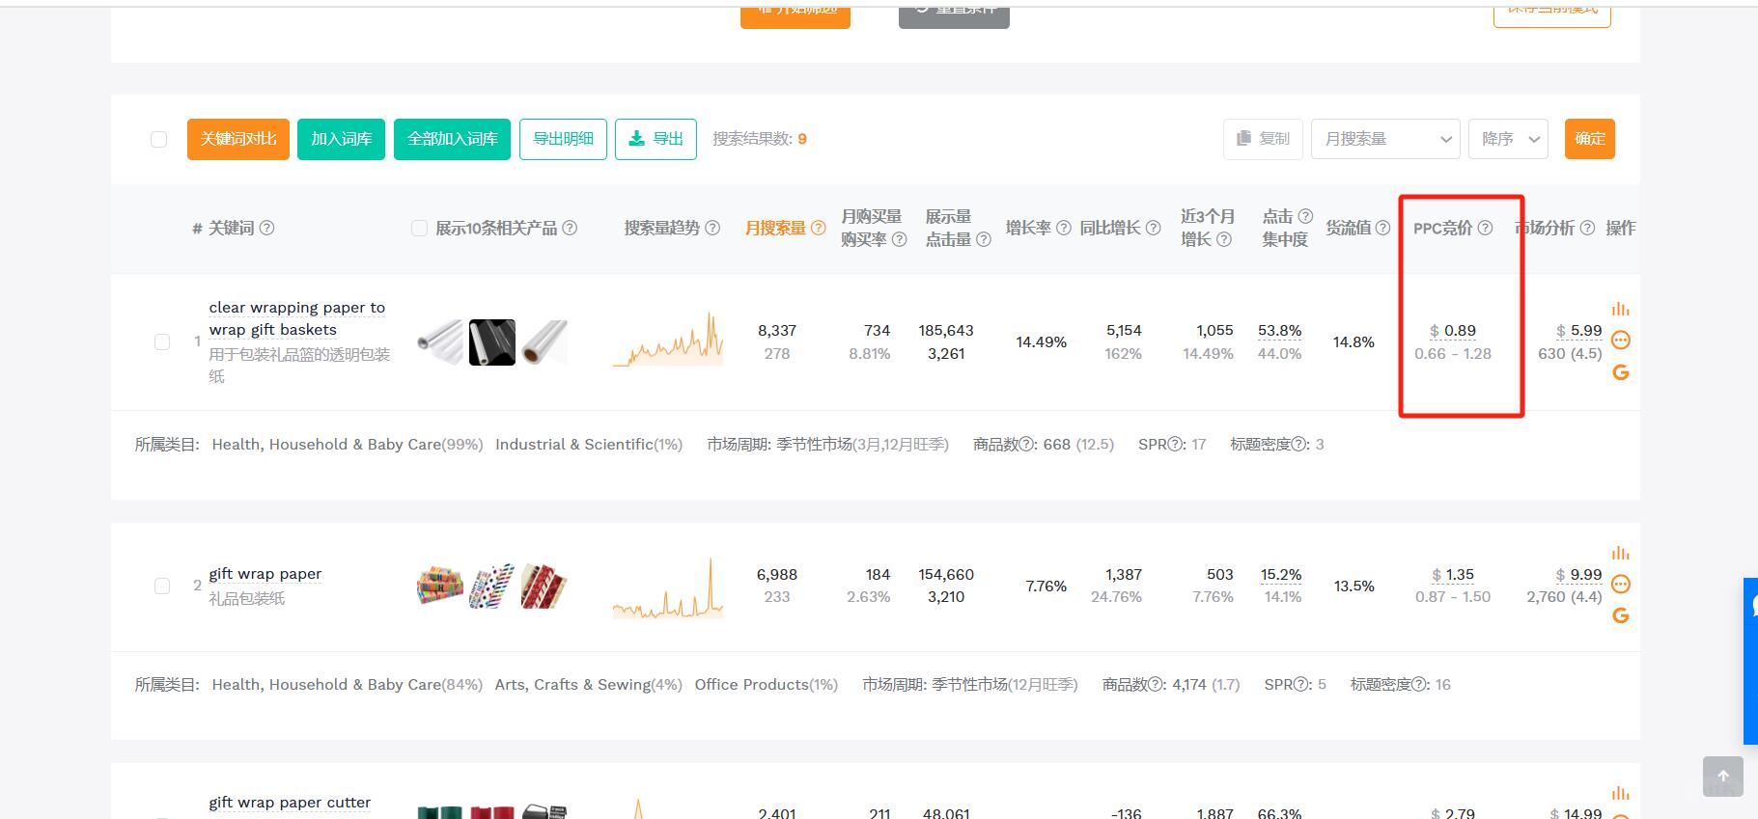Click click concentration 53.8% value
Viewport: 1758px width, 819px height.
point(1280,331)
